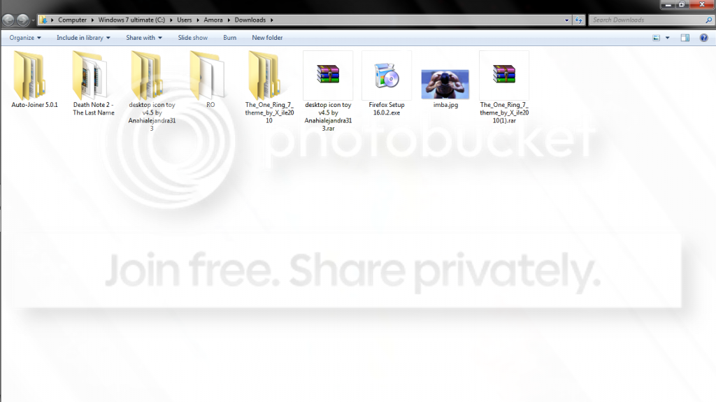Image resolution: width=716 pixels, height=402 pixels.
Task: Select the Firefox Setup 16.0.2.exe installer
Action: (x=386, y=84)
